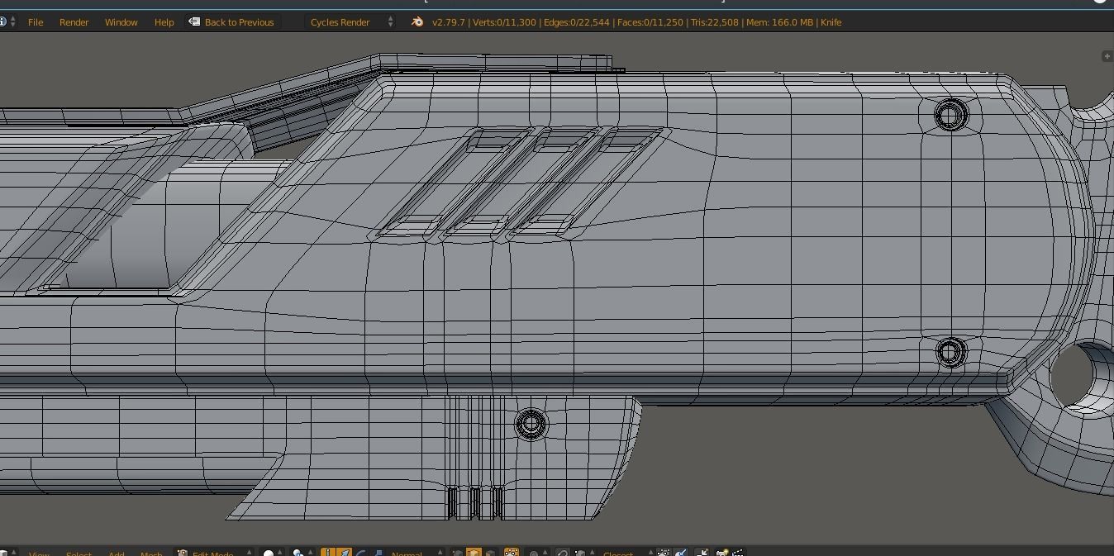Open the viewport shading sphere dropdown
This screenshot has width=1114, height=556.
[x=273, y=553]
